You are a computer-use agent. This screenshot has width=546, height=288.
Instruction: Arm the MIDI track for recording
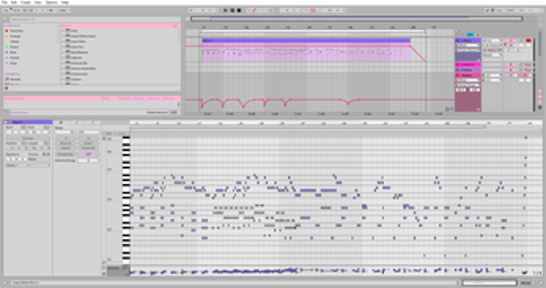coord(528,41)
